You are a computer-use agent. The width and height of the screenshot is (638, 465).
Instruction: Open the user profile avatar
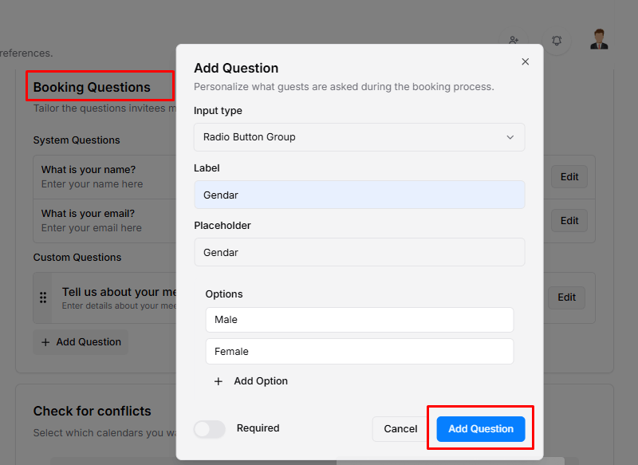point(600,39)
